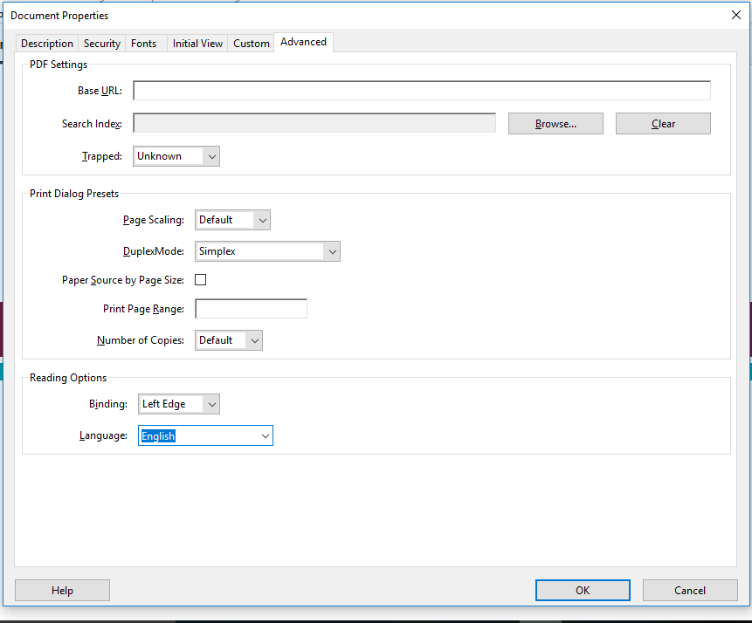Expand the DuplexMode dropdown
Screen dimensions: 752x623
click(x=267, y=251)
